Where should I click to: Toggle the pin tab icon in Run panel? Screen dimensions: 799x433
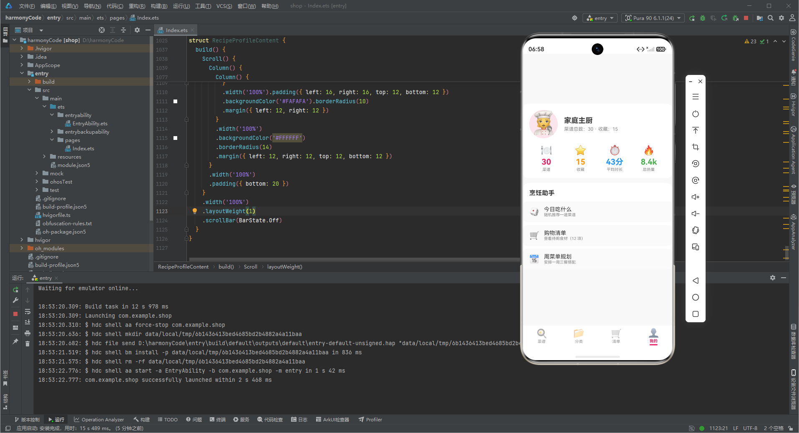click(15, 341)
